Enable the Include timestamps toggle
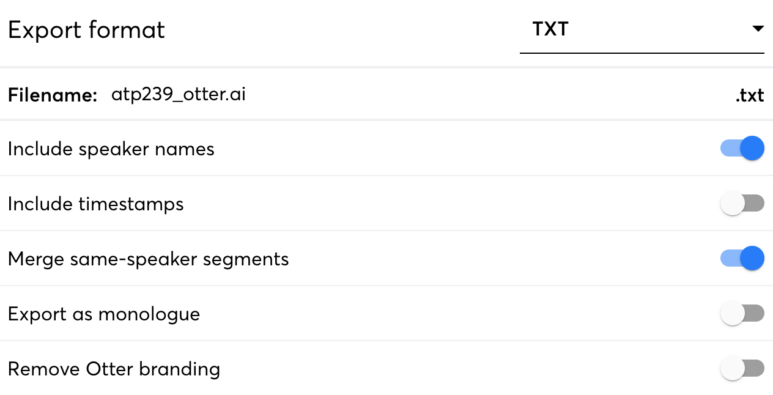 742,204
